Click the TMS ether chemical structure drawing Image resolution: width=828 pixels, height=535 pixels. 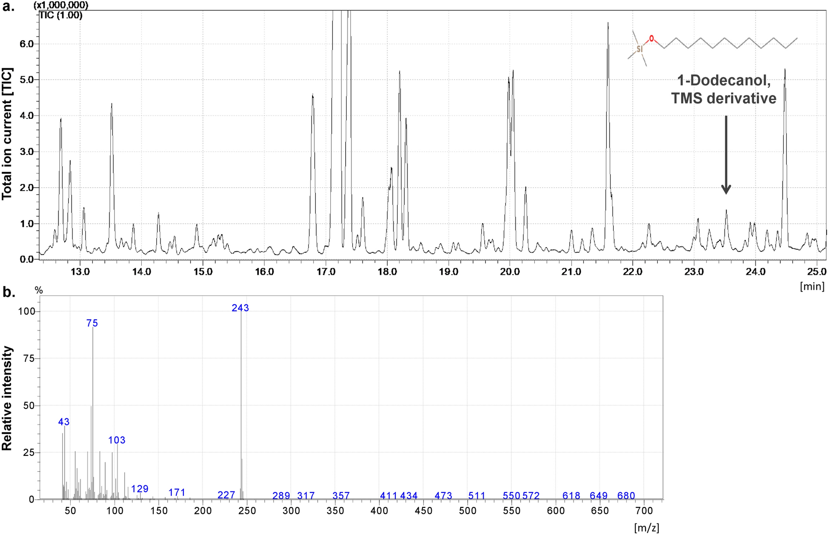click(712, 48)
